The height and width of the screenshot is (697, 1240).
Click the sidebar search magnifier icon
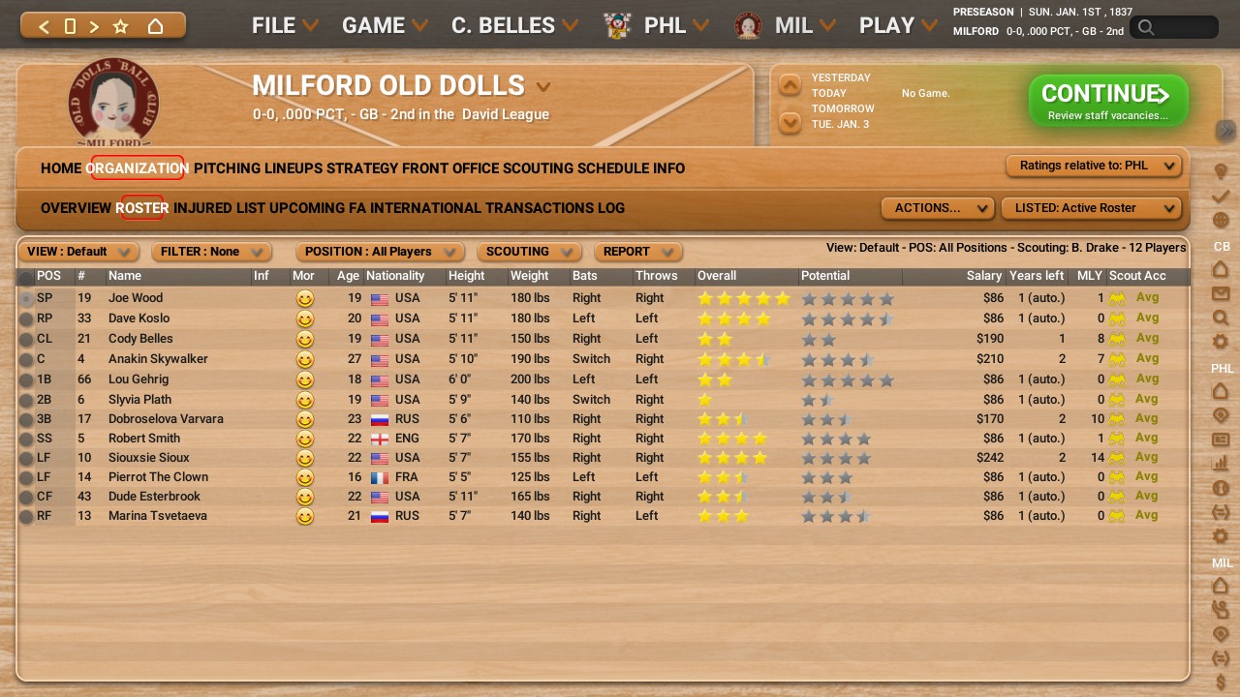click(x=1221, y=318)
